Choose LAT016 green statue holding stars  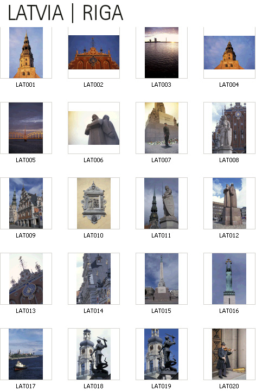(x=229, y=279)
